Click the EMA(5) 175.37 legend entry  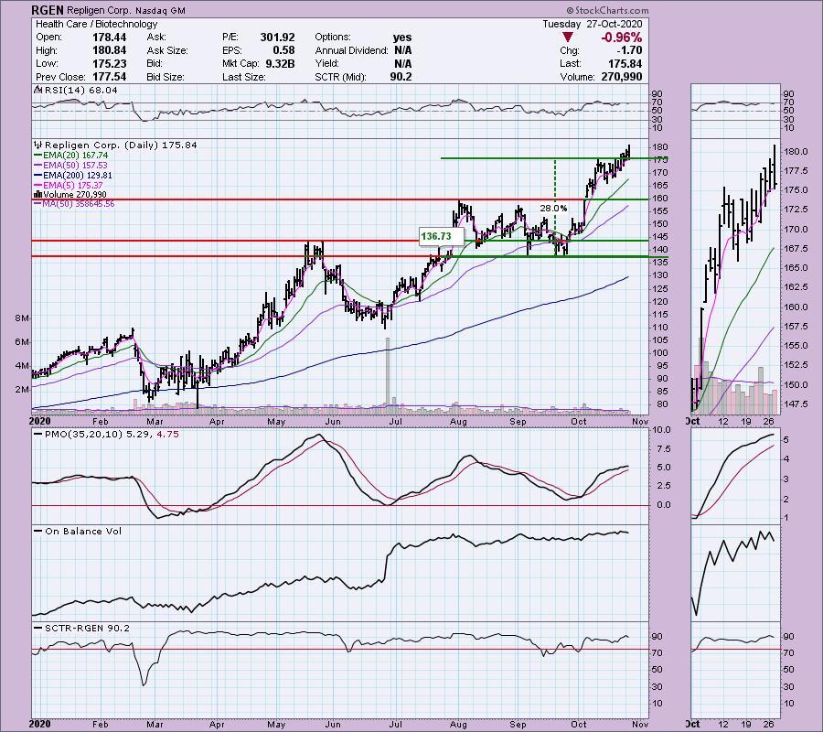73,186
